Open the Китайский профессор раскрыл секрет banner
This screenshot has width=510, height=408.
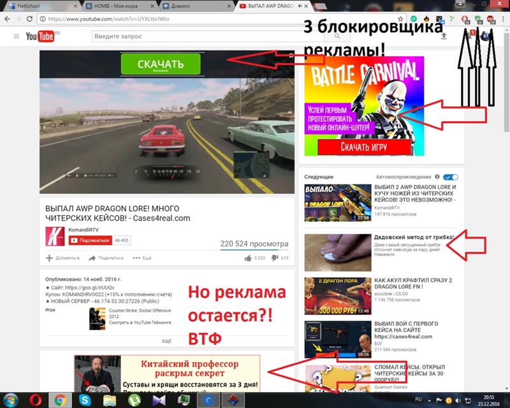[167, 374]
